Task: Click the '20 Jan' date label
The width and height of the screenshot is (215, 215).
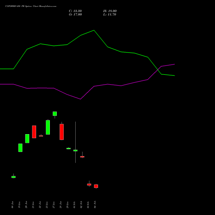Action: click(26, 205)
